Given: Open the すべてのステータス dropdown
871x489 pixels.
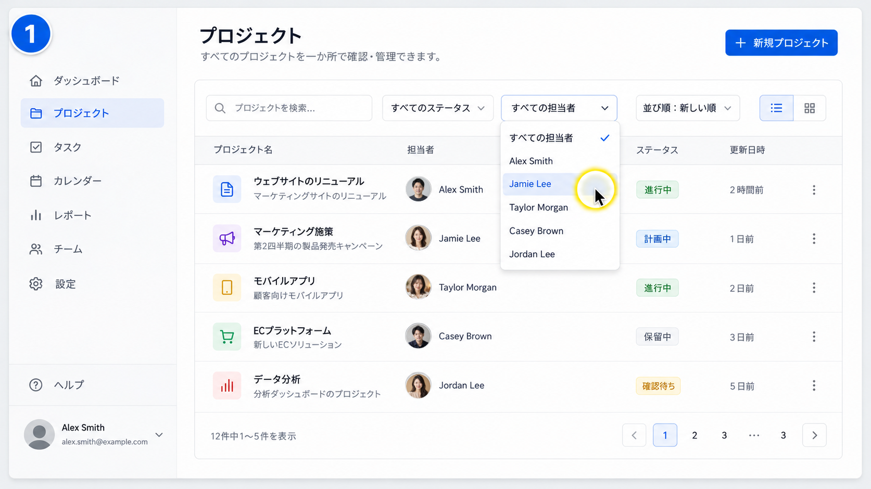Looking at the screenshot, I should click(x=438, y=108).
